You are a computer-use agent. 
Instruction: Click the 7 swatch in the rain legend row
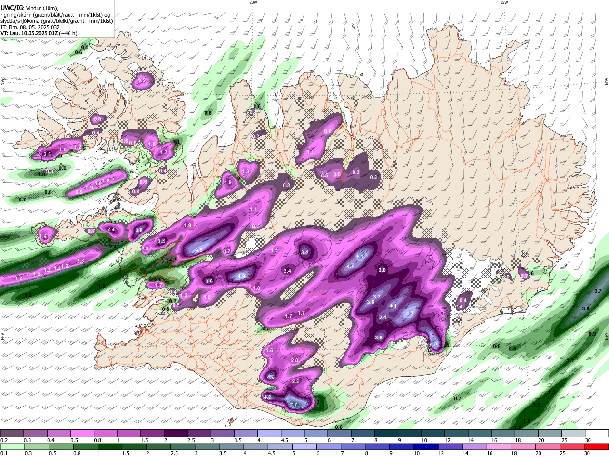(x=352, y=447)
